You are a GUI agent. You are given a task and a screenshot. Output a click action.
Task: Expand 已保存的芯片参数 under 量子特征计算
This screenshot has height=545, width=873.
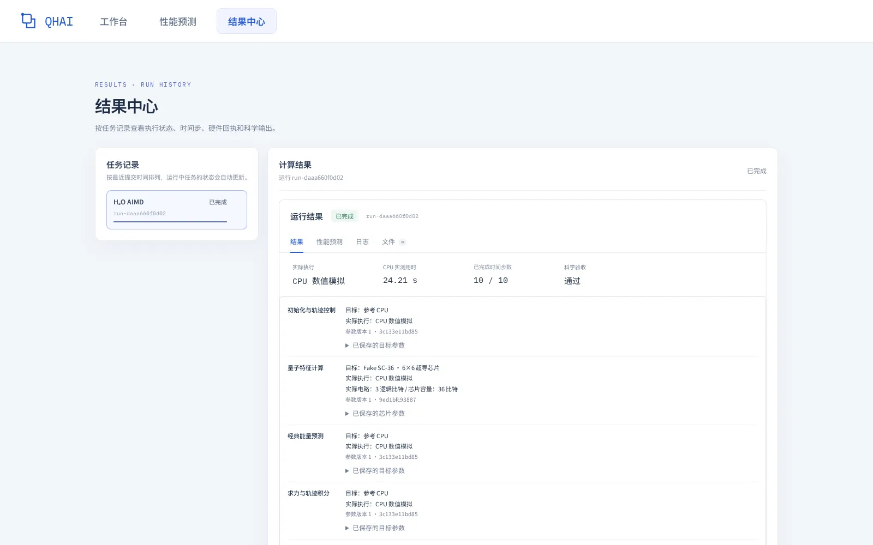coord(375,414)
